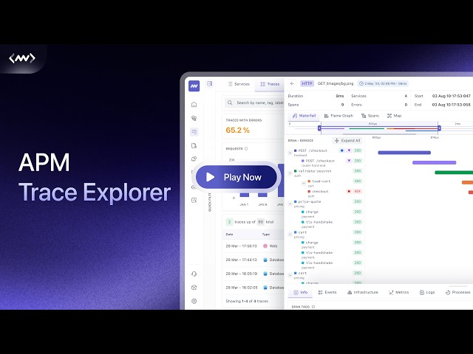This screenshot has width=473, height=354.
Task: Click the 404 status badge on checkout
Action: click(358, 192)
